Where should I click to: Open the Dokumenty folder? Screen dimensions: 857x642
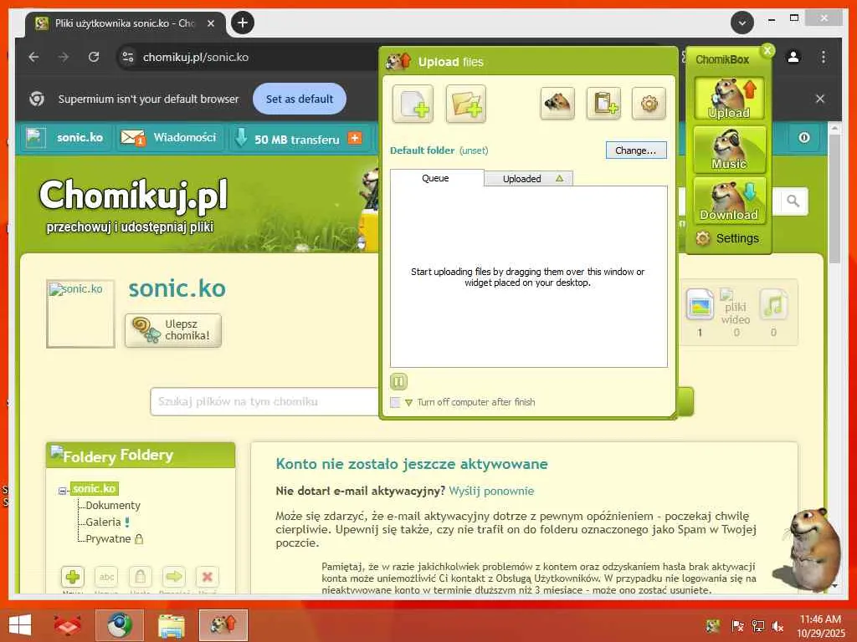click(x=113, y=506)
